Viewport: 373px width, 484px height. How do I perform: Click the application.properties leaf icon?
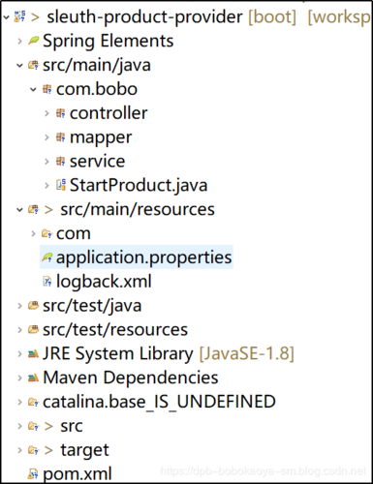coord(47,257)
